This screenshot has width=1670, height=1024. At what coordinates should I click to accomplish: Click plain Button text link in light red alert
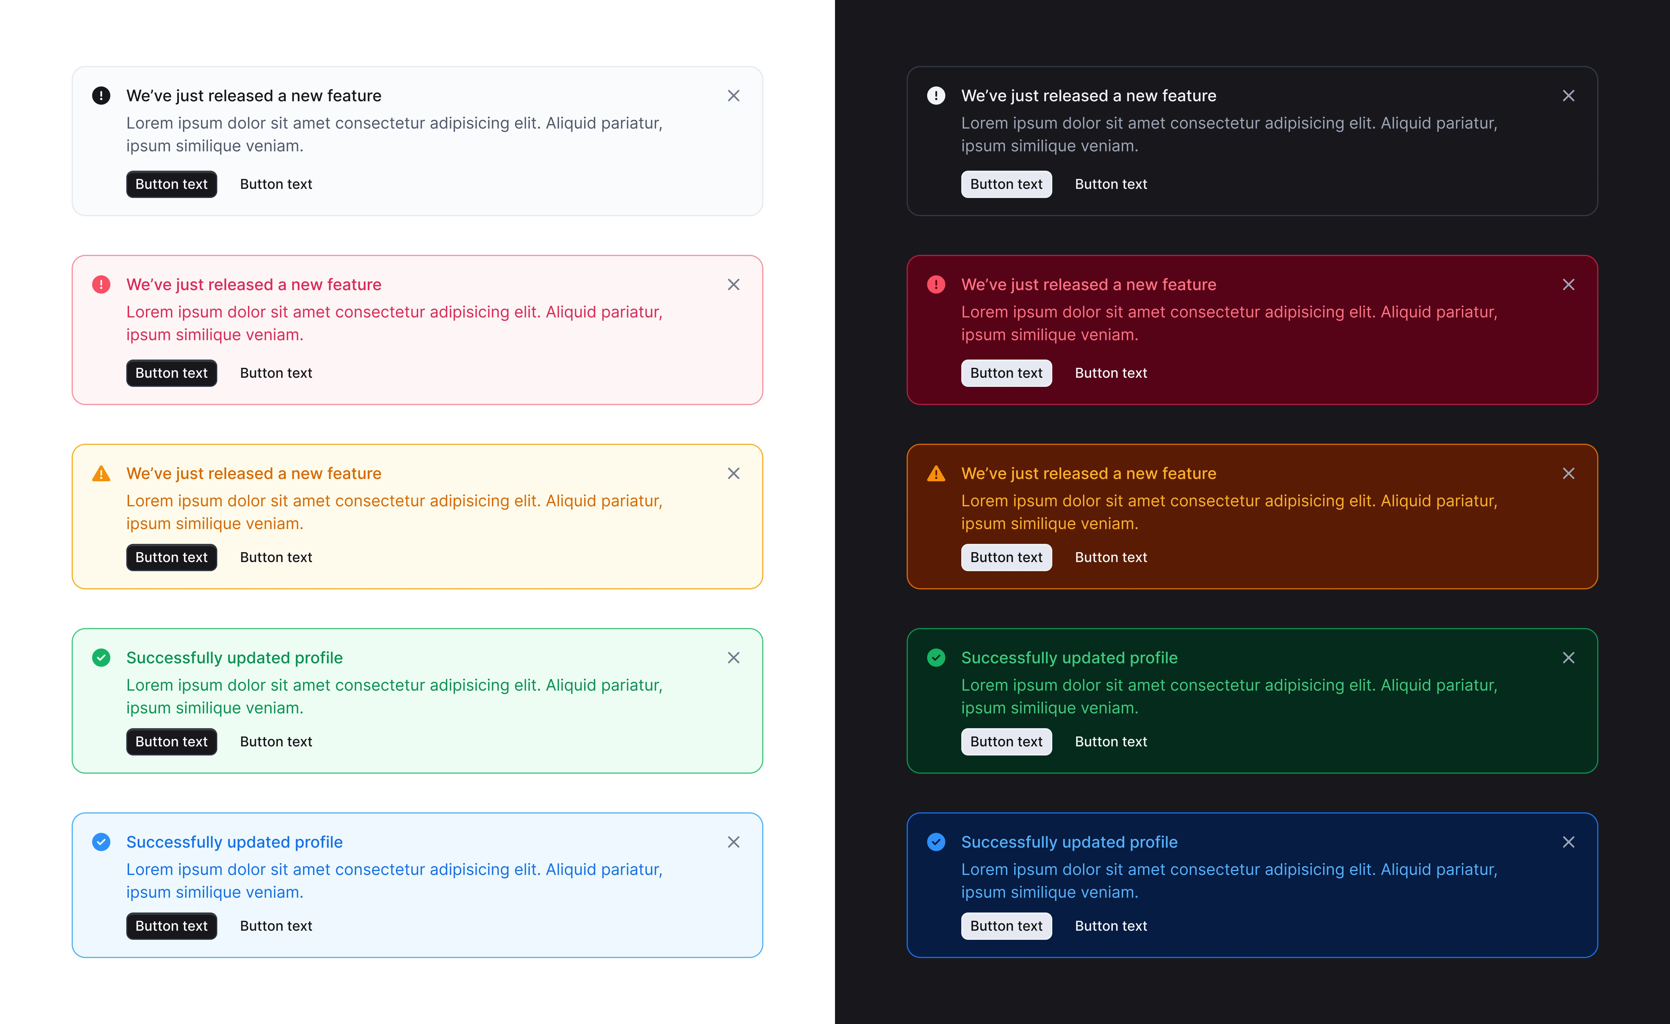(276, 373)
